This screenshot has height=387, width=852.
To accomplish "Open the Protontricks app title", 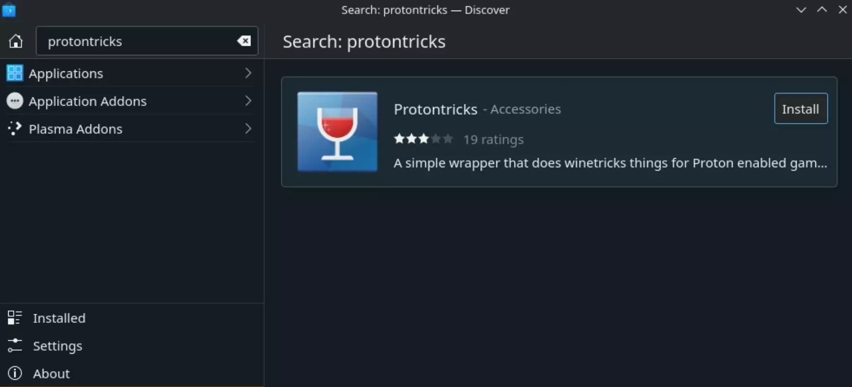I will coord(435,109).
